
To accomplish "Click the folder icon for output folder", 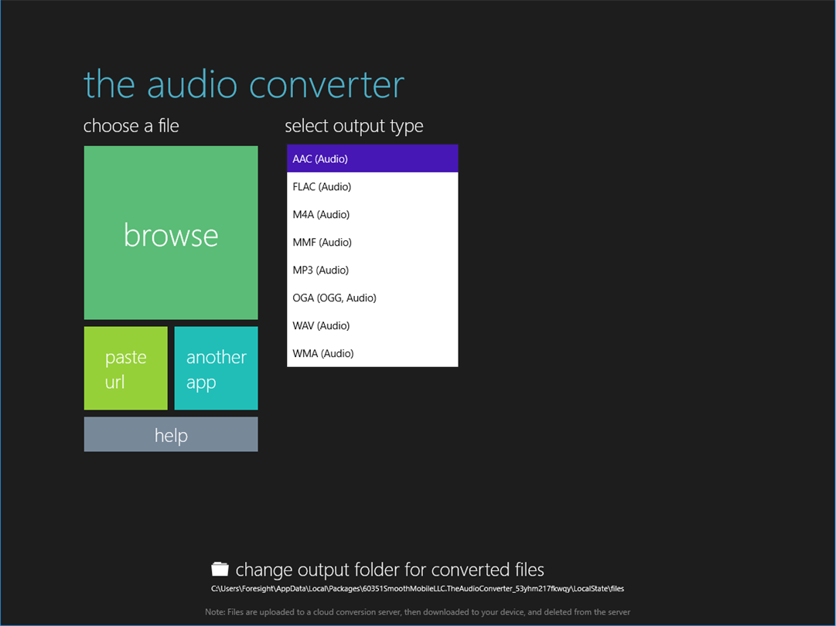I will pyautogui.click(x=220, y=569).
